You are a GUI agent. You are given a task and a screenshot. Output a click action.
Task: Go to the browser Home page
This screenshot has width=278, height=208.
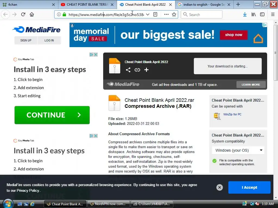tap(32, 14)
